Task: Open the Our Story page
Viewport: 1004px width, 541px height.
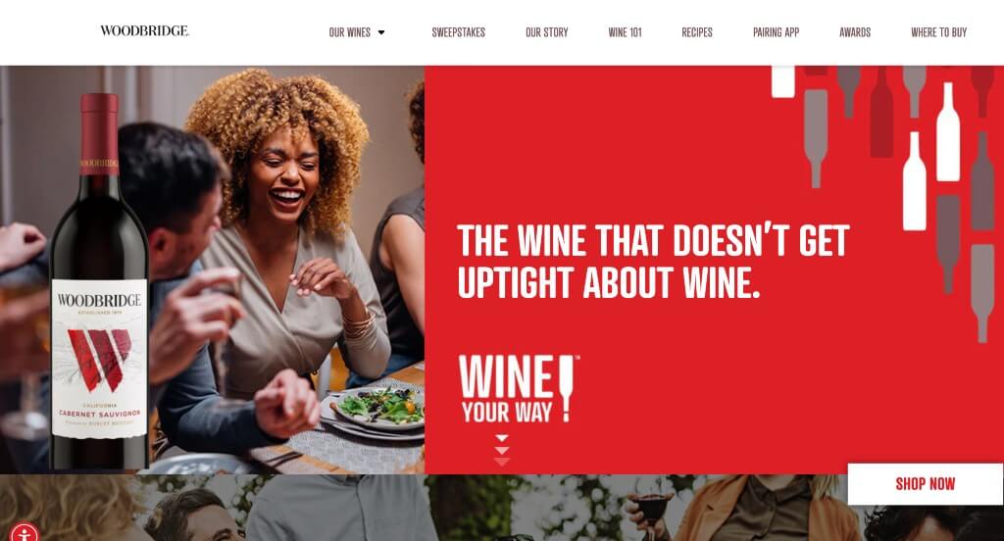Action: [547, 32]
